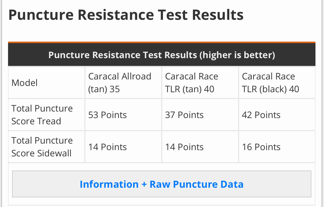This screenshot has height=207, width=324.
Task: Click the 37 Points tread score
Action: pos(184,115)
